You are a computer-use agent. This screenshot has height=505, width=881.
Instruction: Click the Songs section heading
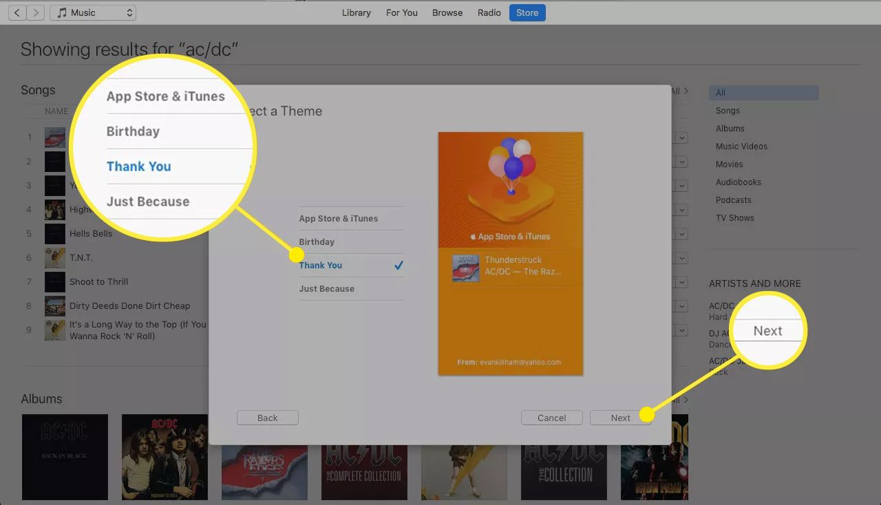[38, 90]
